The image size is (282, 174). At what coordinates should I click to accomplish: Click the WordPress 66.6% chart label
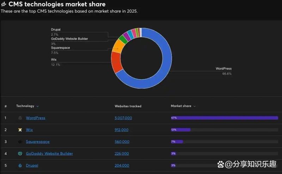click(224, 71)
